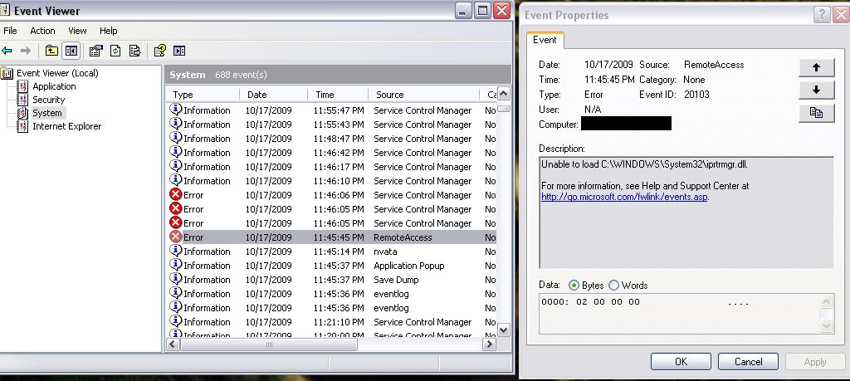This screenshot has width=850, height=381.
Task: Click the info icon of Application Popup row
Action: click(176, 265)
